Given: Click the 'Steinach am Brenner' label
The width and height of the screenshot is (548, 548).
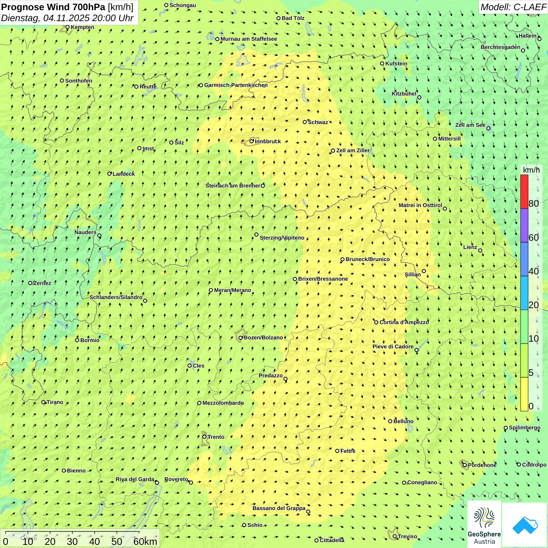Looking at the screenshot, I should pyautogui.click(x=233, y=186).
